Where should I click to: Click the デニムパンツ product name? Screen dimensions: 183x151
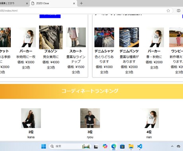click(x=129, y=51)
